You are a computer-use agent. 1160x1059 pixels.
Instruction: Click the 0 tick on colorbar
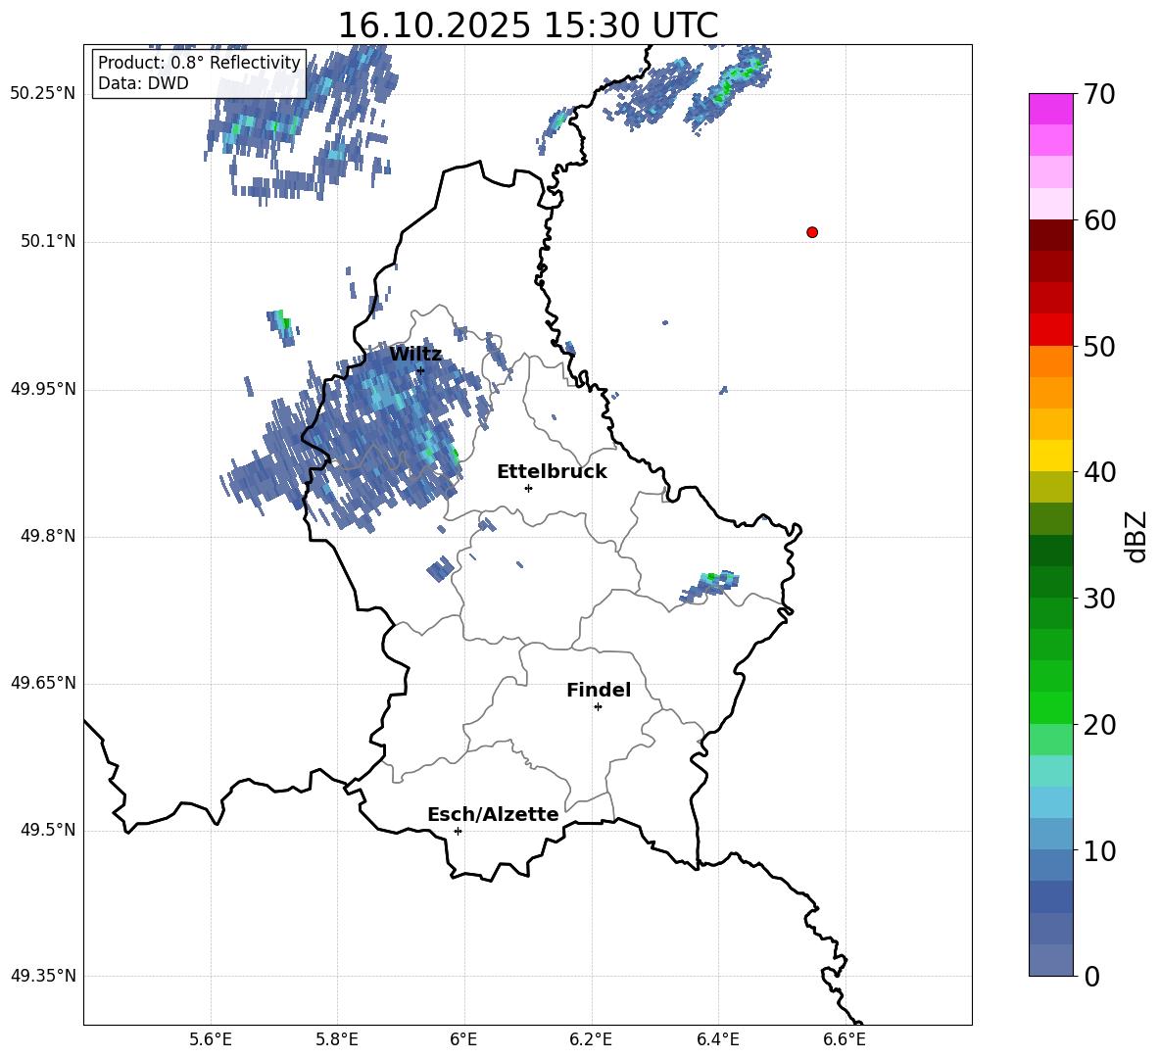pos(1092,976)
